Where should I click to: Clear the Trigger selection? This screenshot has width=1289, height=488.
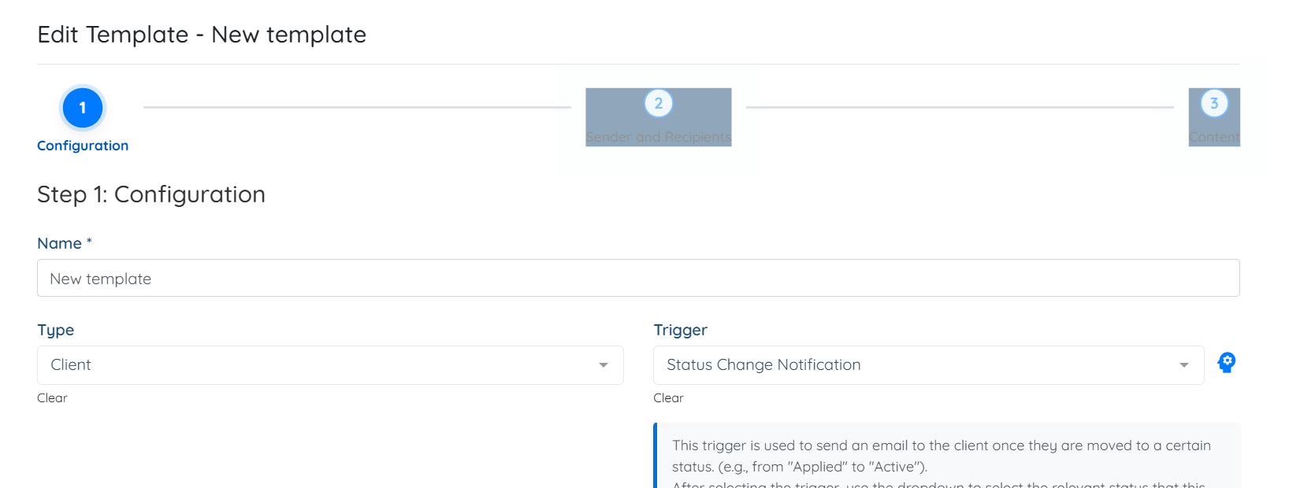point(668,398)
